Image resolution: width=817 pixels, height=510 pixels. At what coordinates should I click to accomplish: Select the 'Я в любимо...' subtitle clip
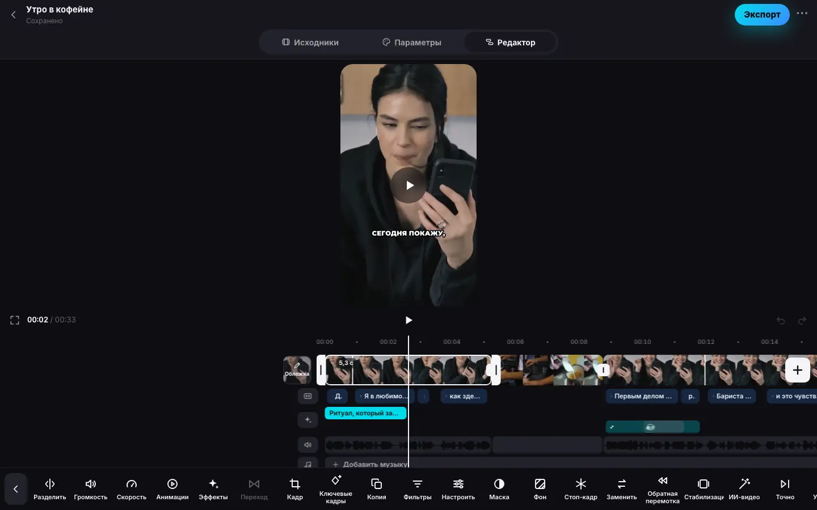pyautogui.click(x=385, y=396)
